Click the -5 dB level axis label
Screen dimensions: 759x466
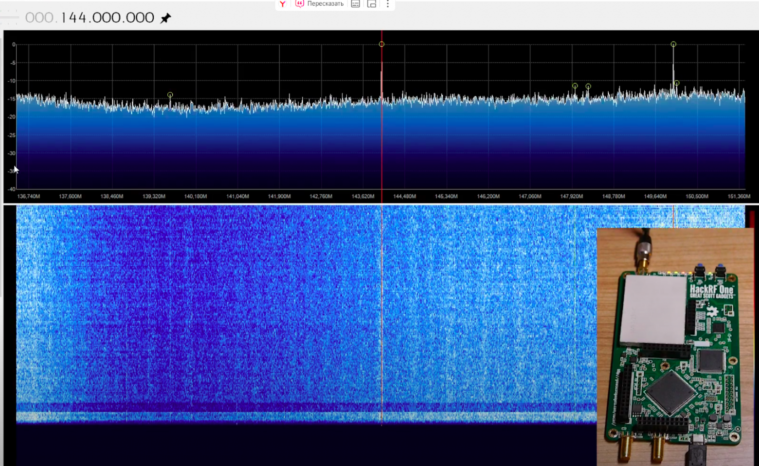[13, 63]
